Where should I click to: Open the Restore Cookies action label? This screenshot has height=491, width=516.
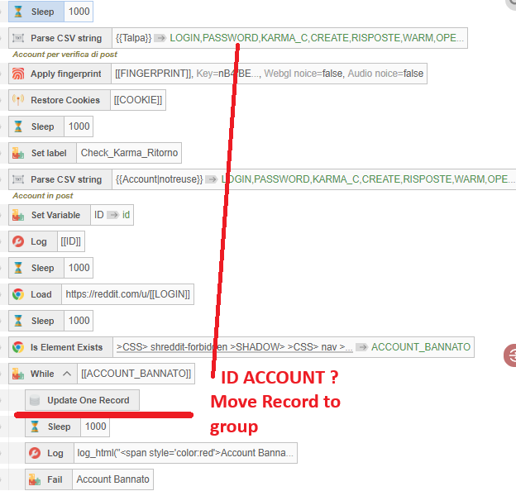[x=65, y=100]
